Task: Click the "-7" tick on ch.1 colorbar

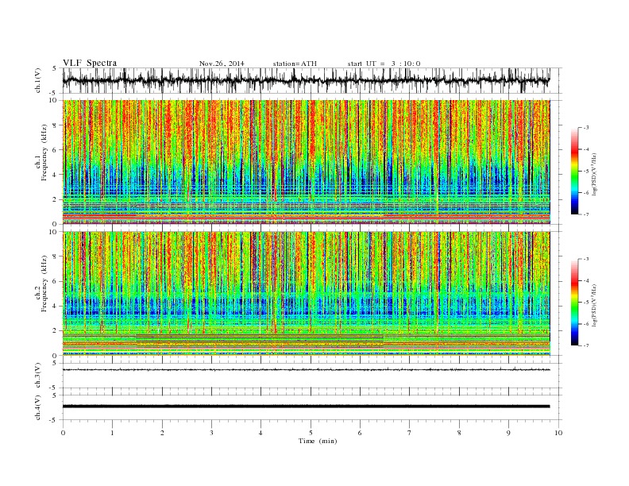Action: (586, 214)
